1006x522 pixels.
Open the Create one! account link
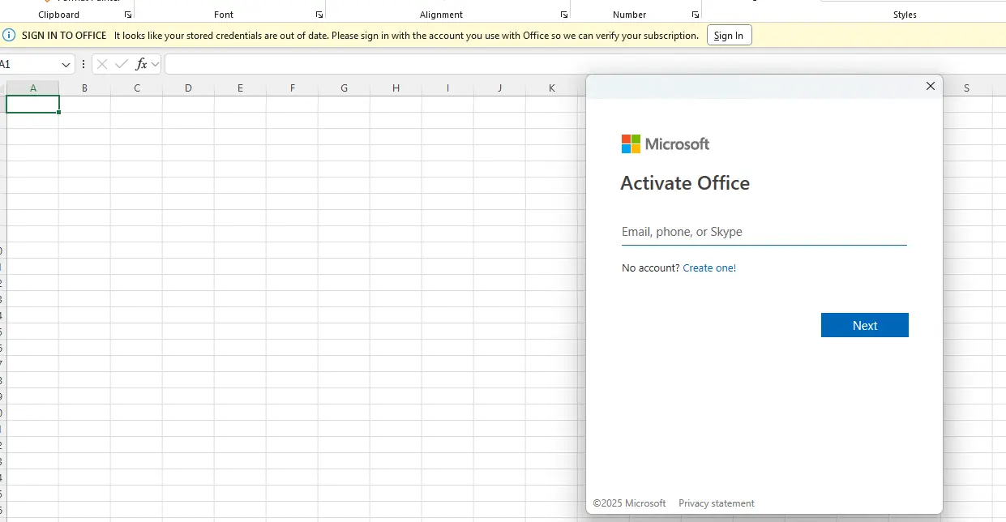click(x=709, y=267)
